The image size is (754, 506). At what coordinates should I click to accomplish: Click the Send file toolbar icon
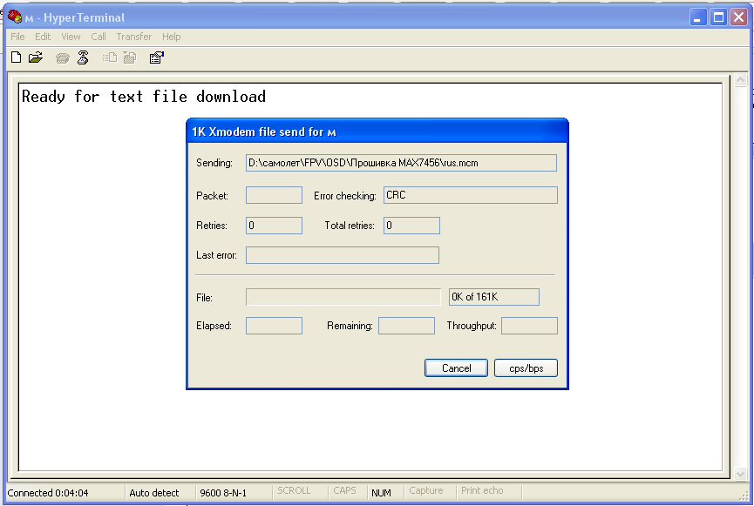tap(110, 58)
